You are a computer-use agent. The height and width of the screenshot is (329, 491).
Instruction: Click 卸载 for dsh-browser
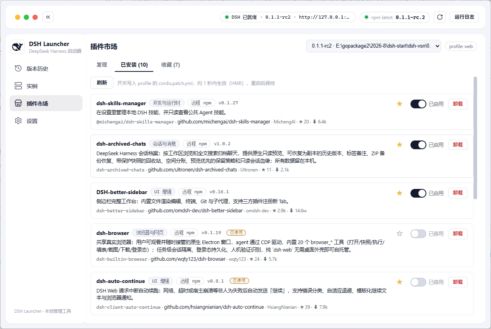pos(458,234)
